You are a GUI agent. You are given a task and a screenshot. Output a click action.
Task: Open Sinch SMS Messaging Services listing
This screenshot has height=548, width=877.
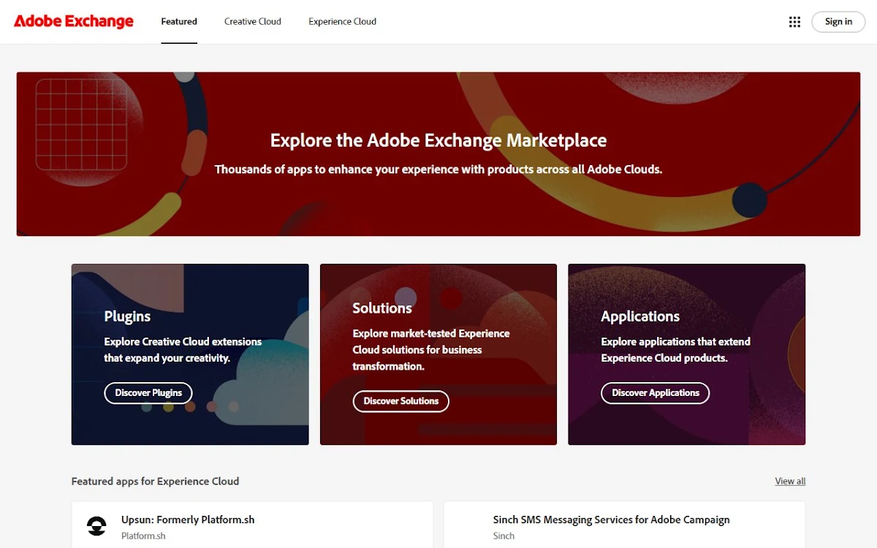click(611, 520)
